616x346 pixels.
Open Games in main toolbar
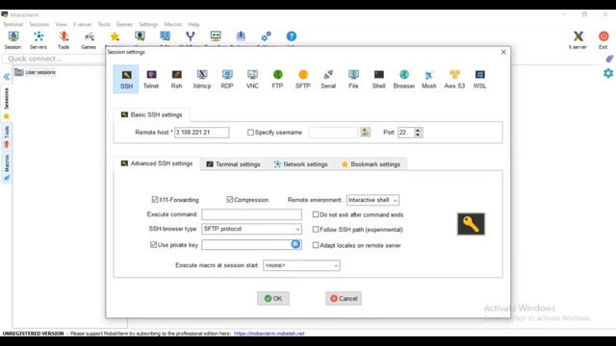pos(89,40)
